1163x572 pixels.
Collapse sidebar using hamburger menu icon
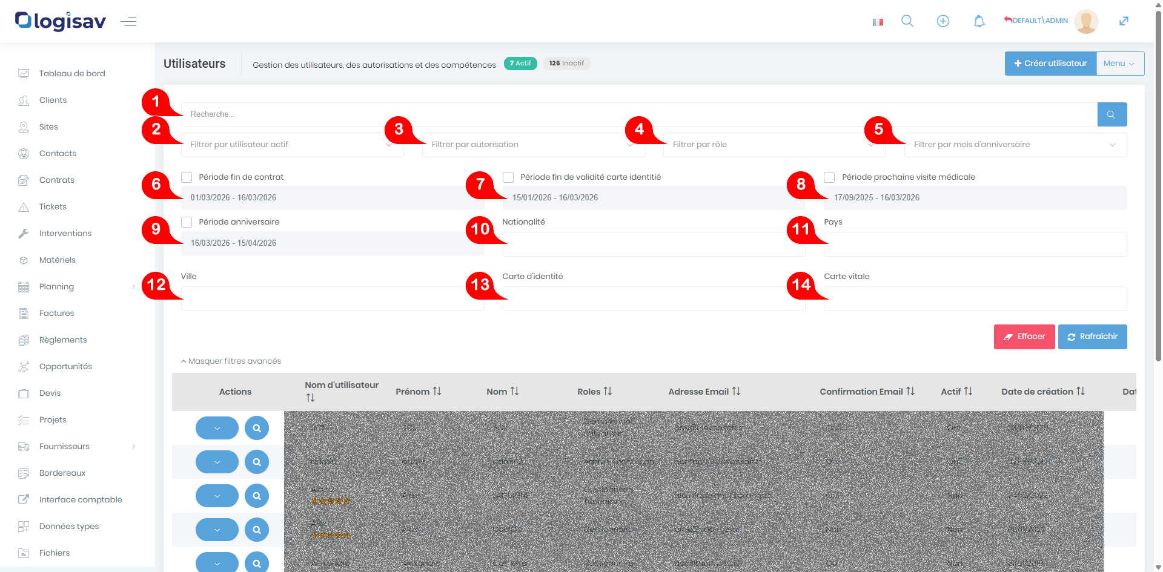pos(128,22)
